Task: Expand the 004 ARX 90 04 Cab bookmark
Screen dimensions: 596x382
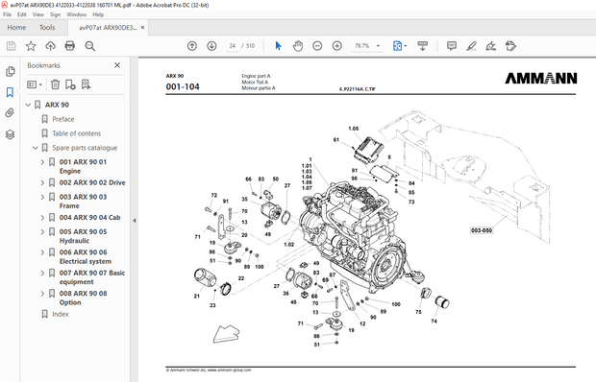Action: click(42, 218)
